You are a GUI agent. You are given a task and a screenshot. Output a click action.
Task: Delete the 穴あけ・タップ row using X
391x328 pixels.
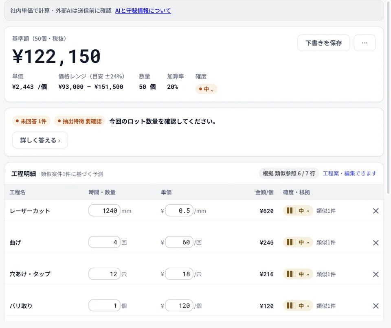click(x=376, y=274)
